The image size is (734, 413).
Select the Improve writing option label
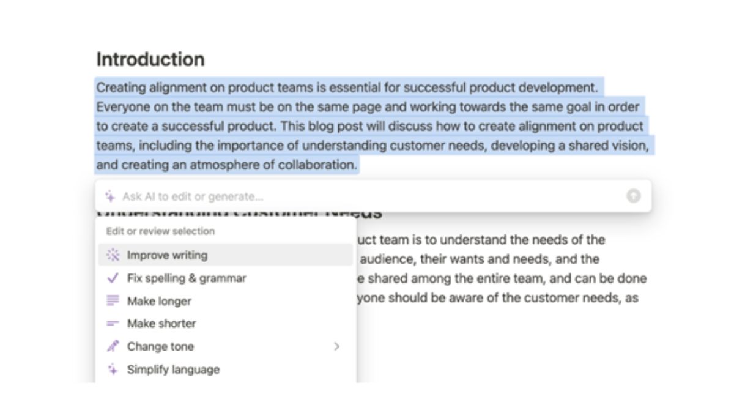167,255
